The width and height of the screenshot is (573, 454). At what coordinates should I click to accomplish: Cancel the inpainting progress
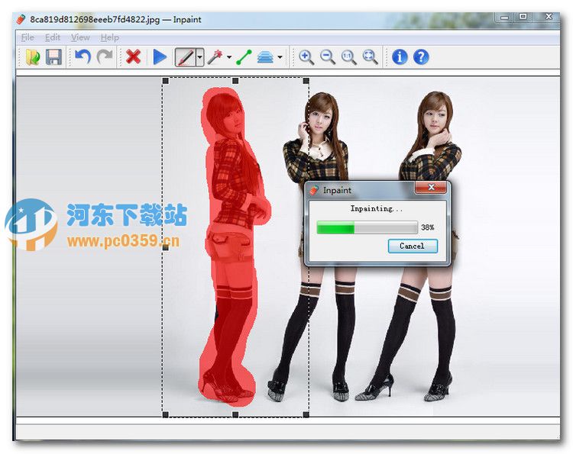413,246
